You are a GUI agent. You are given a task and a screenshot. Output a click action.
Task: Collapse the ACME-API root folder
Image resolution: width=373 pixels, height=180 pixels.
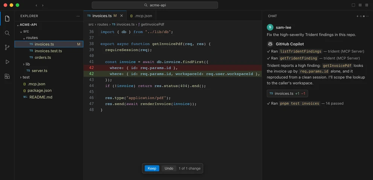pos(18,25)
